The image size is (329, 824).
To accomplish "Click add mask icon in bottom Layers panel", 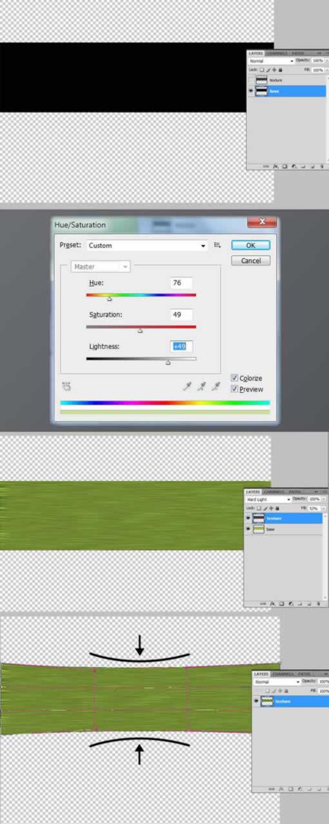I will (291, 788).
